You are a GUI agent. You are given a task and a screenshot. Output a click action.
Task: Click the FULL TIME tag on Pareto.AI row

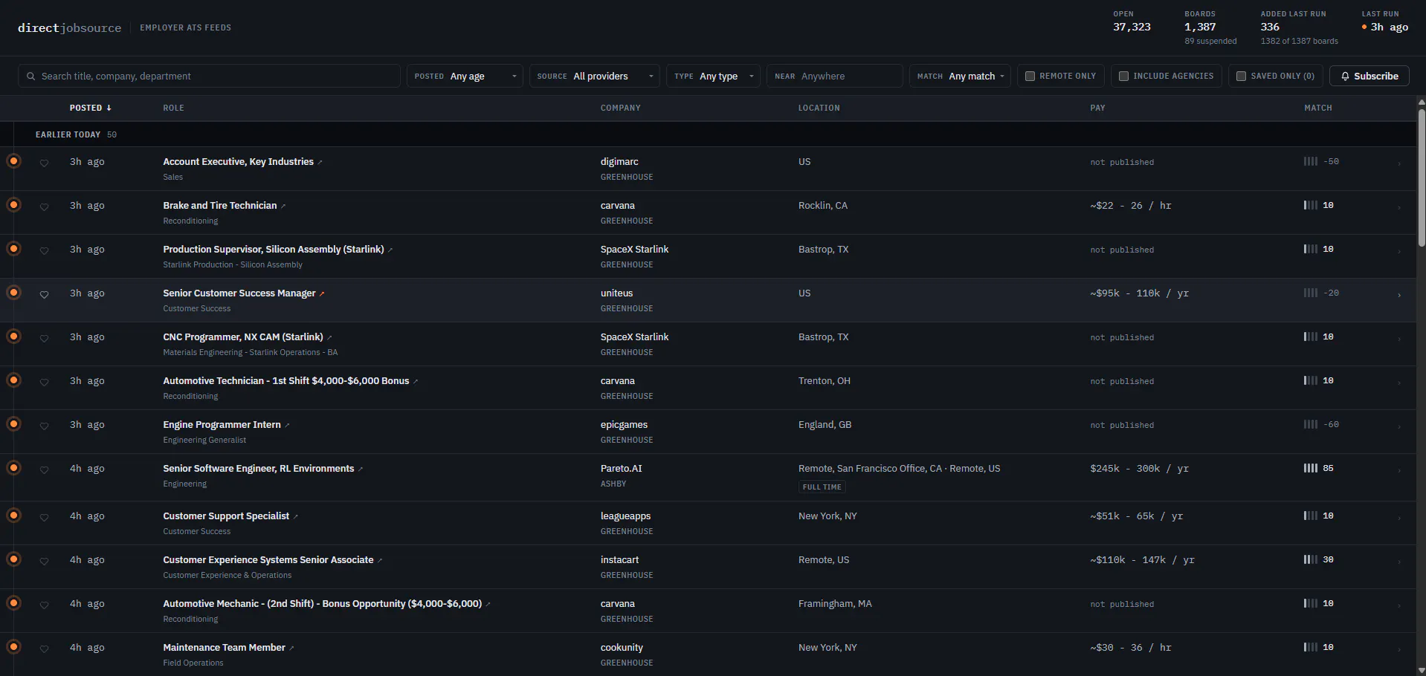822,487
